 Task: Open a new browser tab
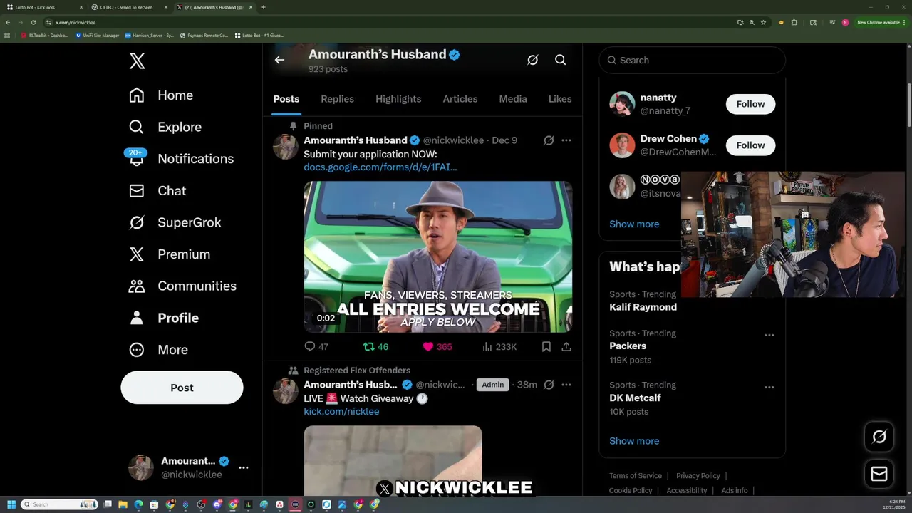[x=264, y=7]
